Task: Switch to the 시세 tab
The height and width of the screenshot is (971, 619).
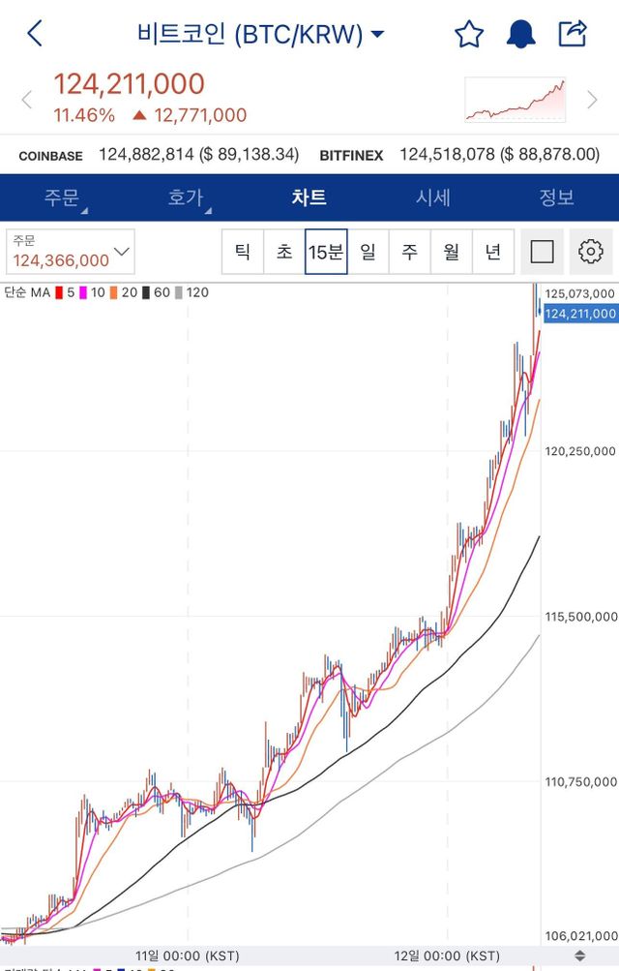Action: coord(432,197)
